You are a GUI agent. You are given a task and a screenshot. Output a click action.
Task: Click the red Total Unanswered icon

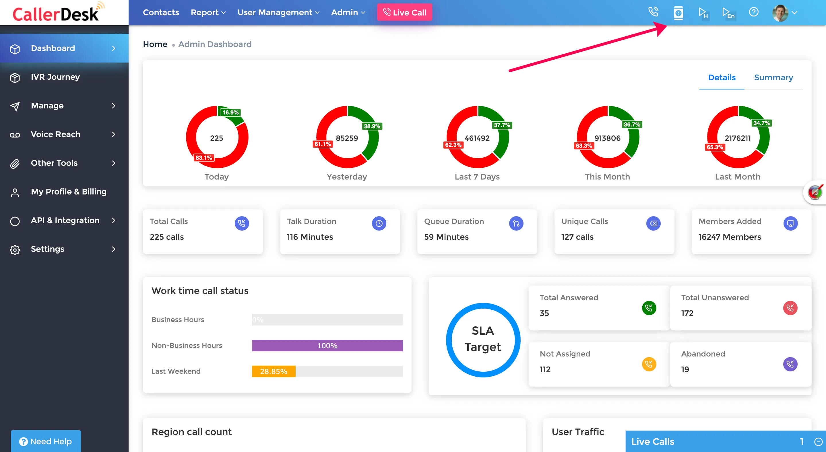click(790, 308)
